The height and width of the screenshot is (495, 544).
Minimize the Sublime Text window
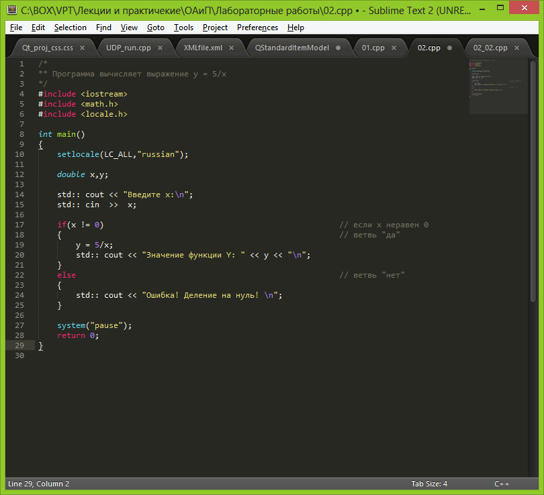tap(482, 9)
